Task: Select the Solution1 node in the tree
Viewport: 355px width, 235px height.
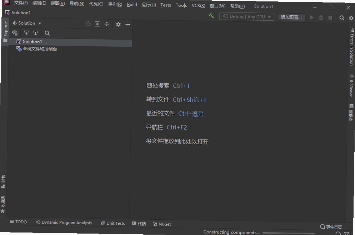Action: coord(70,42)
